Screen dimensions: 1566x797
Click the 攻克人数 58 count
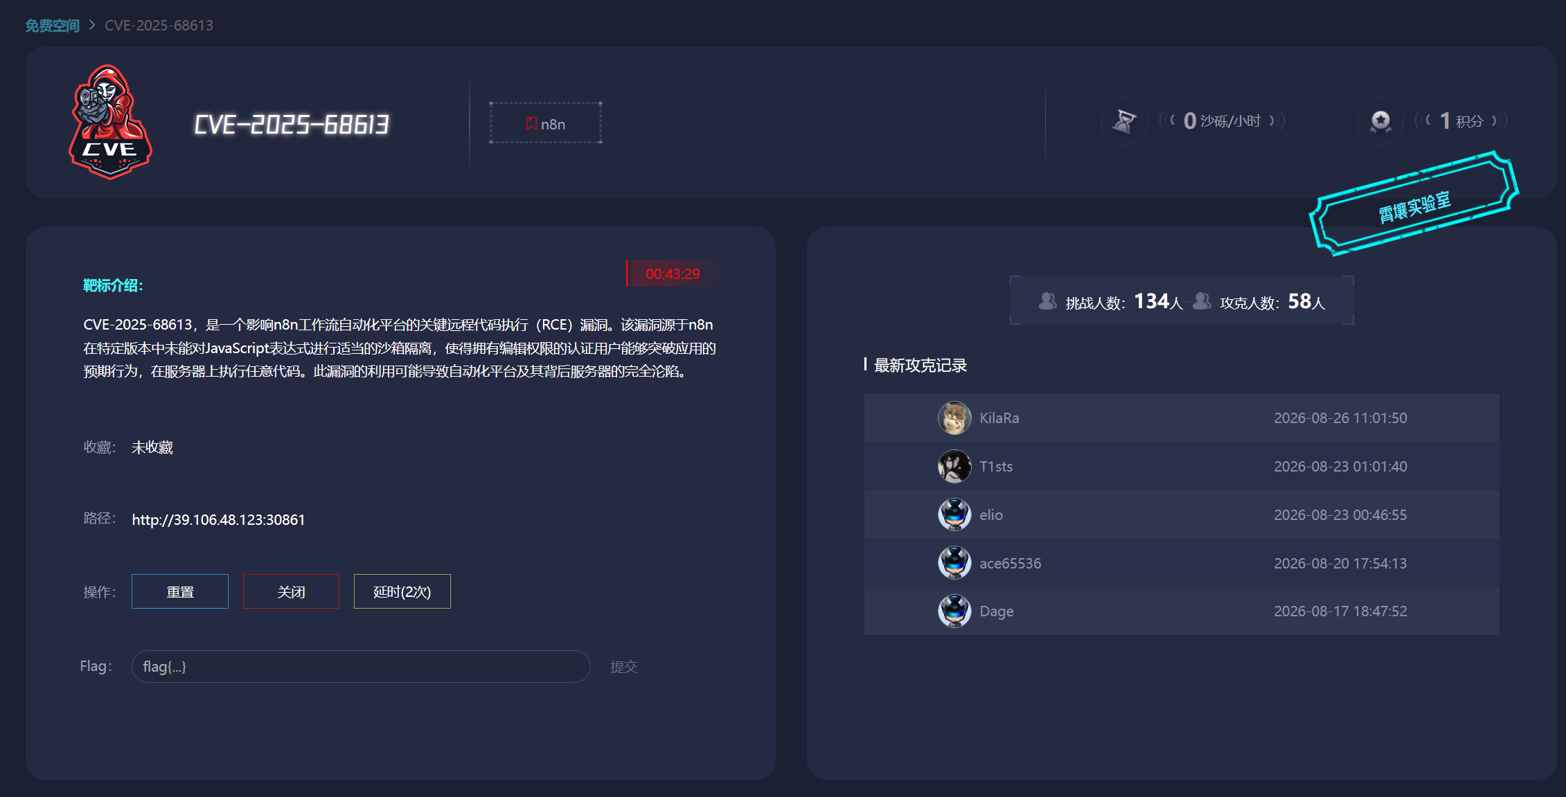(1272, 302)
